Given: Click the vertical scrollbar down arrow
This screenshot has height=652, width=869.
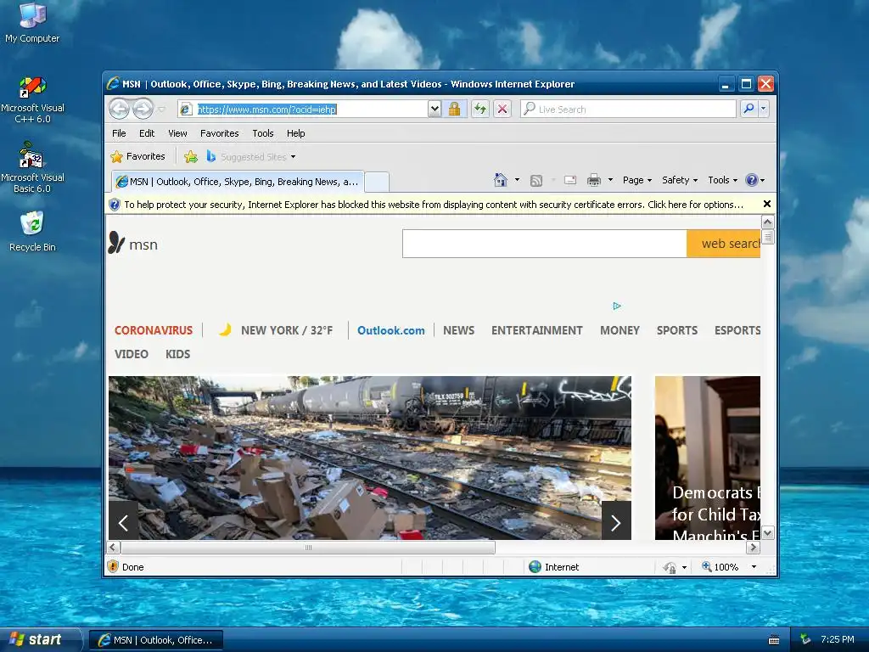Looking at the screenshot, I should point(767,533).
